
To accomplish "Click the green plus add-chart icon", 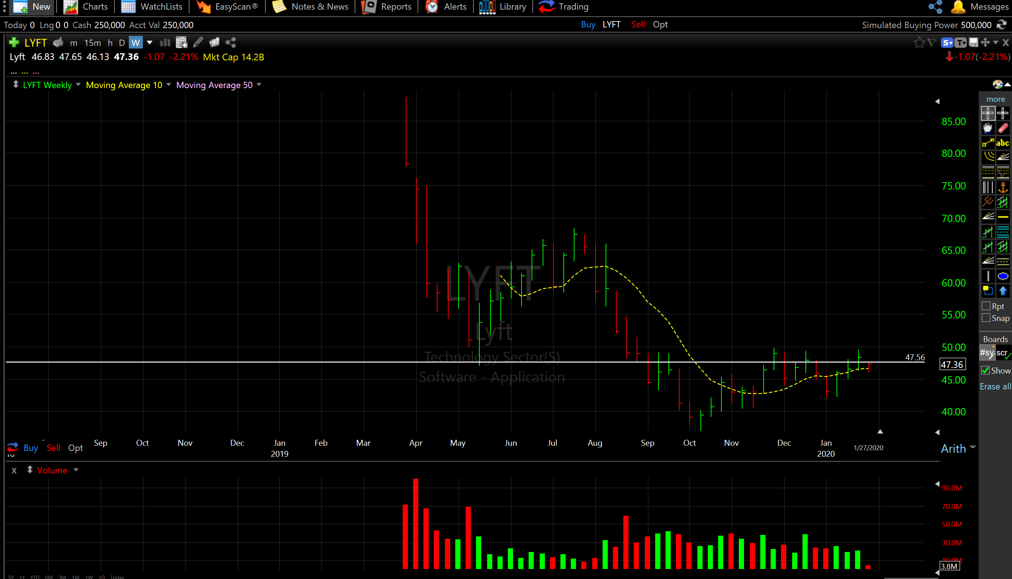I will [14, 42].
